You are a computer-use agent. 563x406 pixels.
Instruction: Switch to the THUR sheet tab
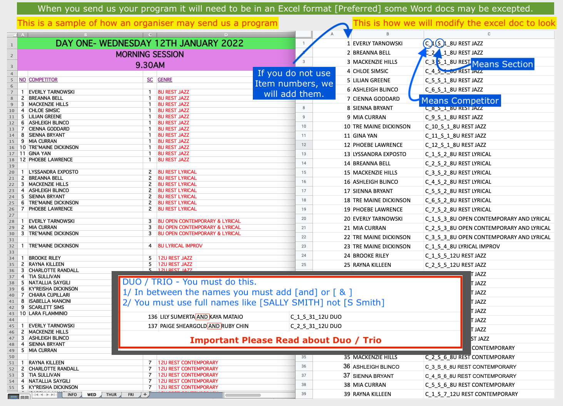click(111, 394)
